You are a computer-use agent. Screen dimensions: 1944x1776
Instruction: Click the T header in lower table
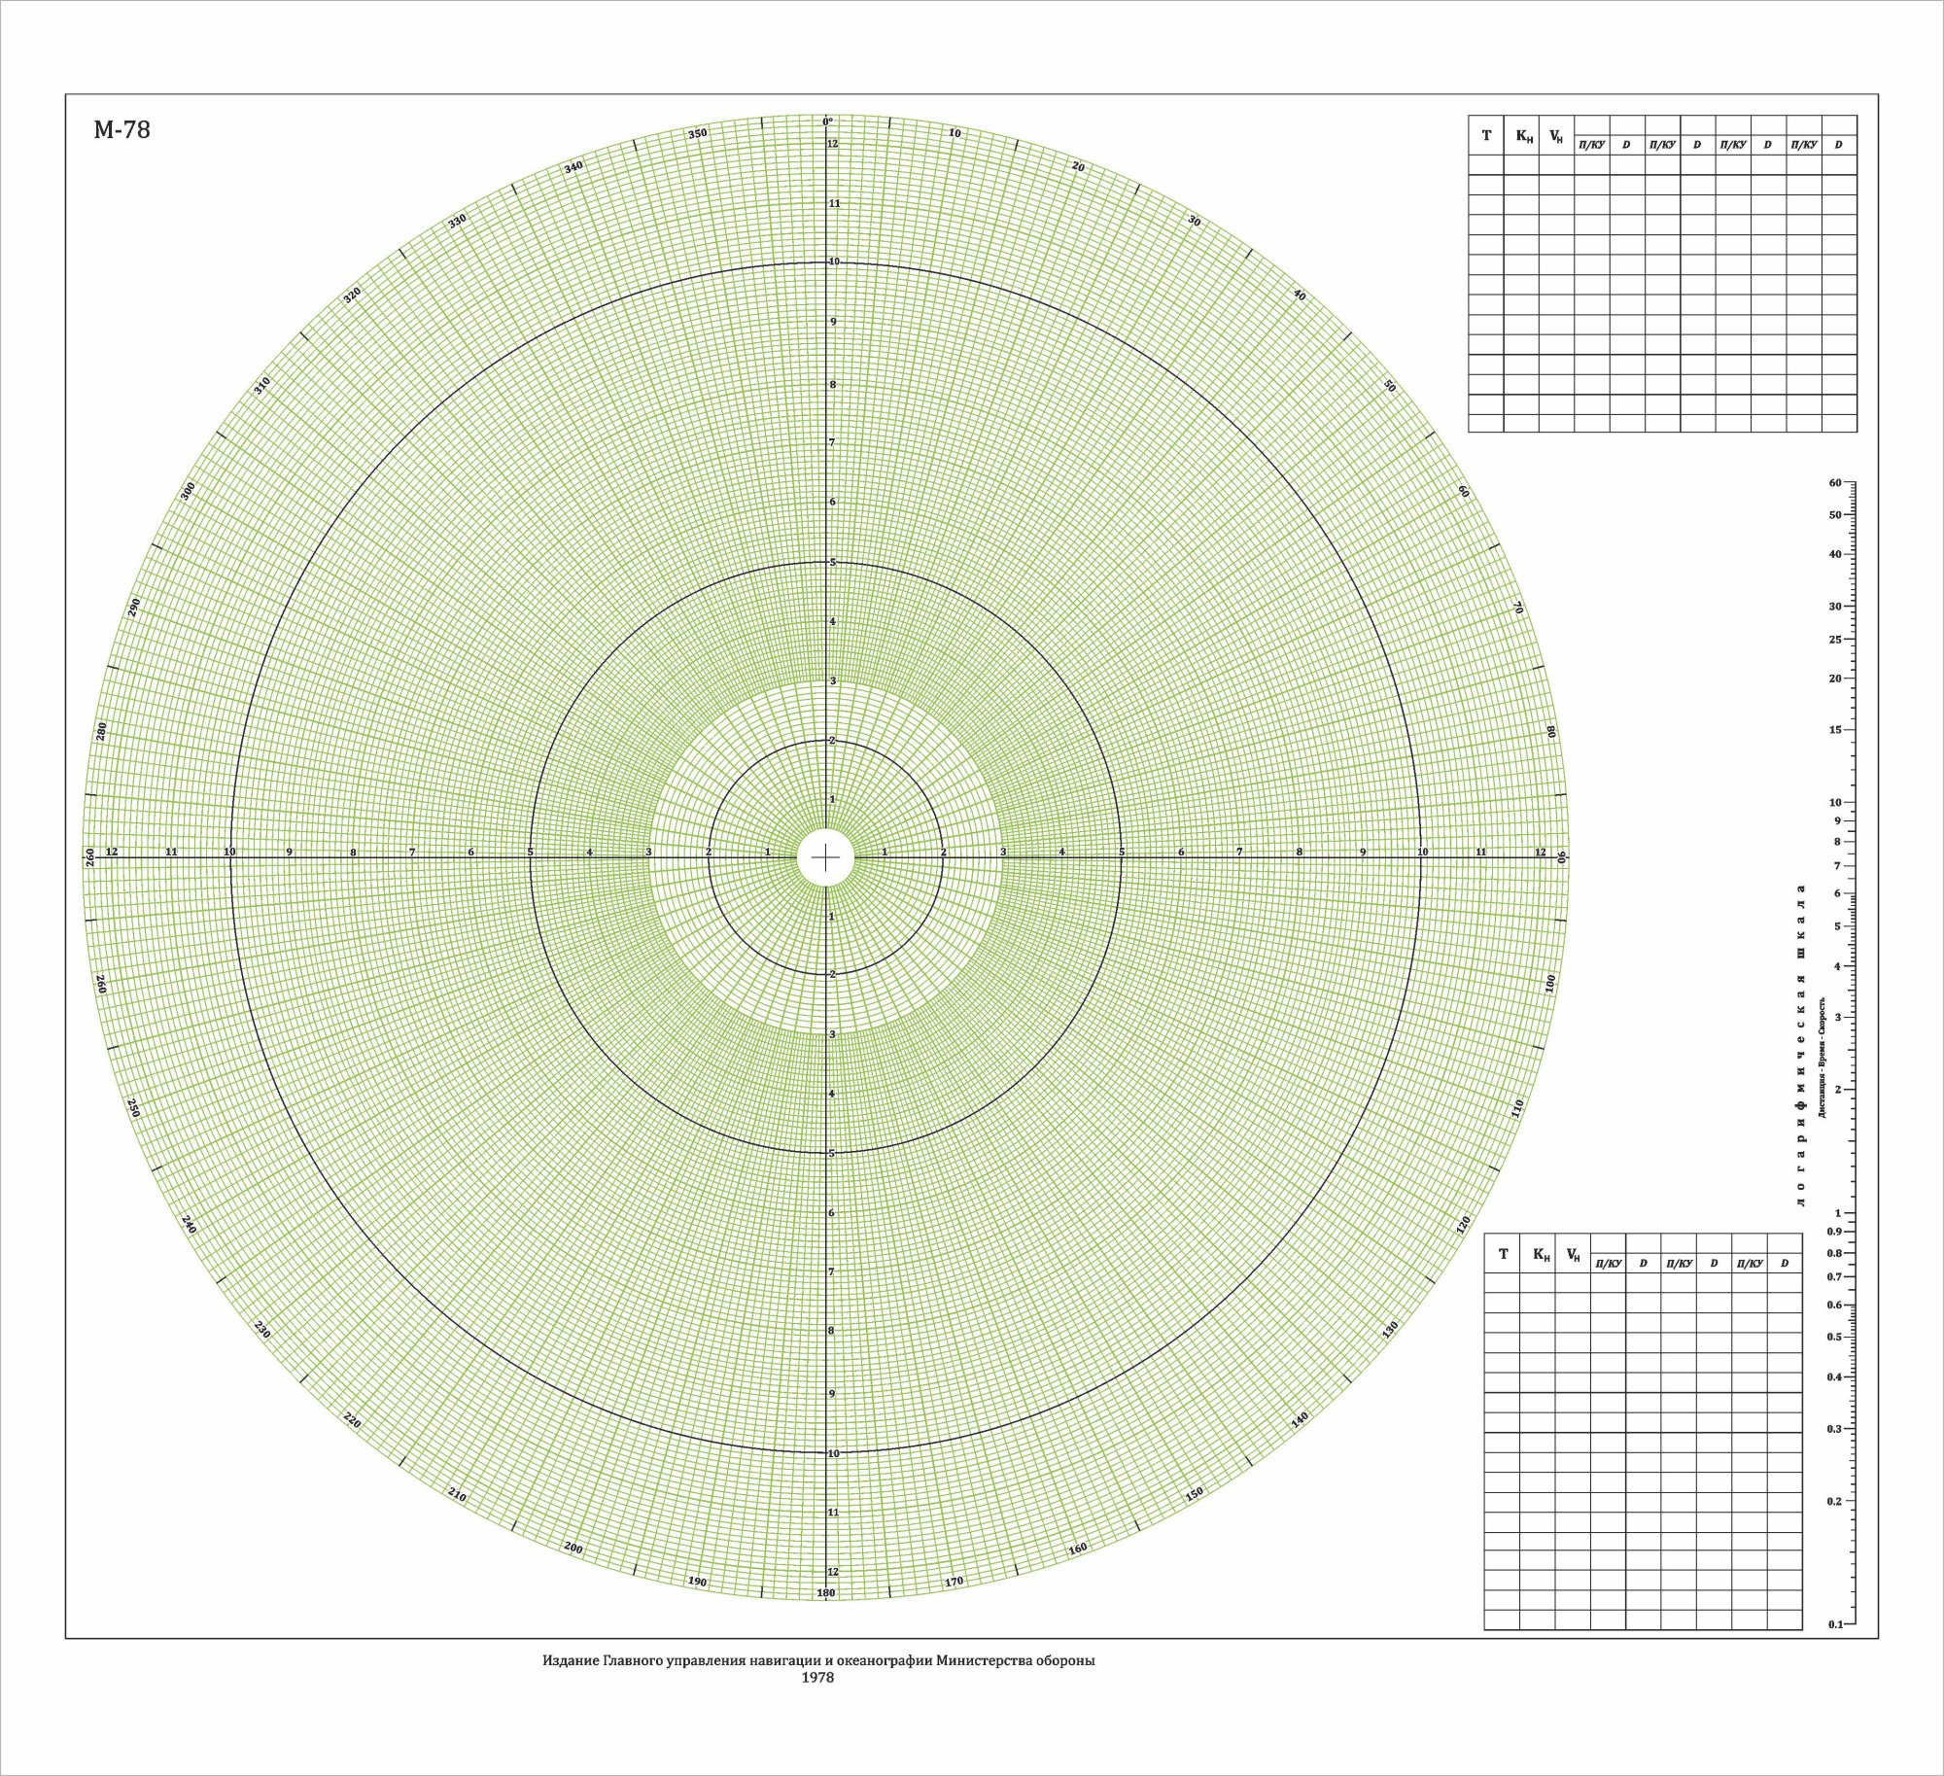coord(1503,1254)
